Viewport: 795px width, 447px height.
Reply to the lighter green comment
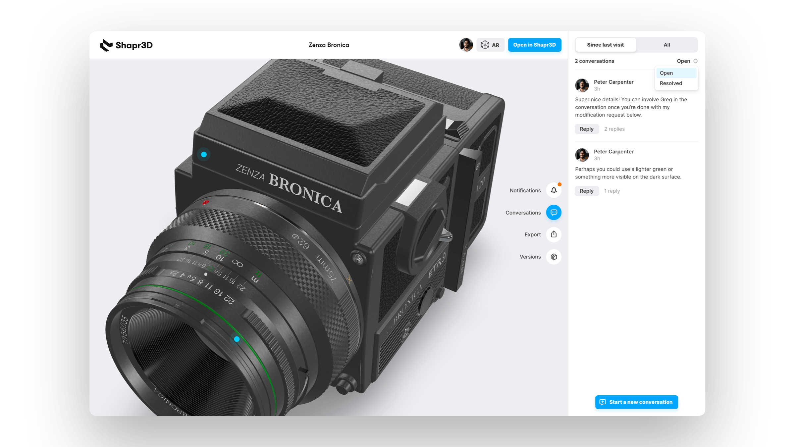[586, 191]
